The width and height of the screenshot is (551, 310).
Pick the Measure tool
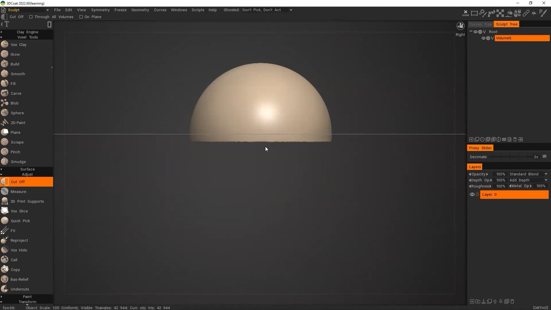(x=18, y=192)
